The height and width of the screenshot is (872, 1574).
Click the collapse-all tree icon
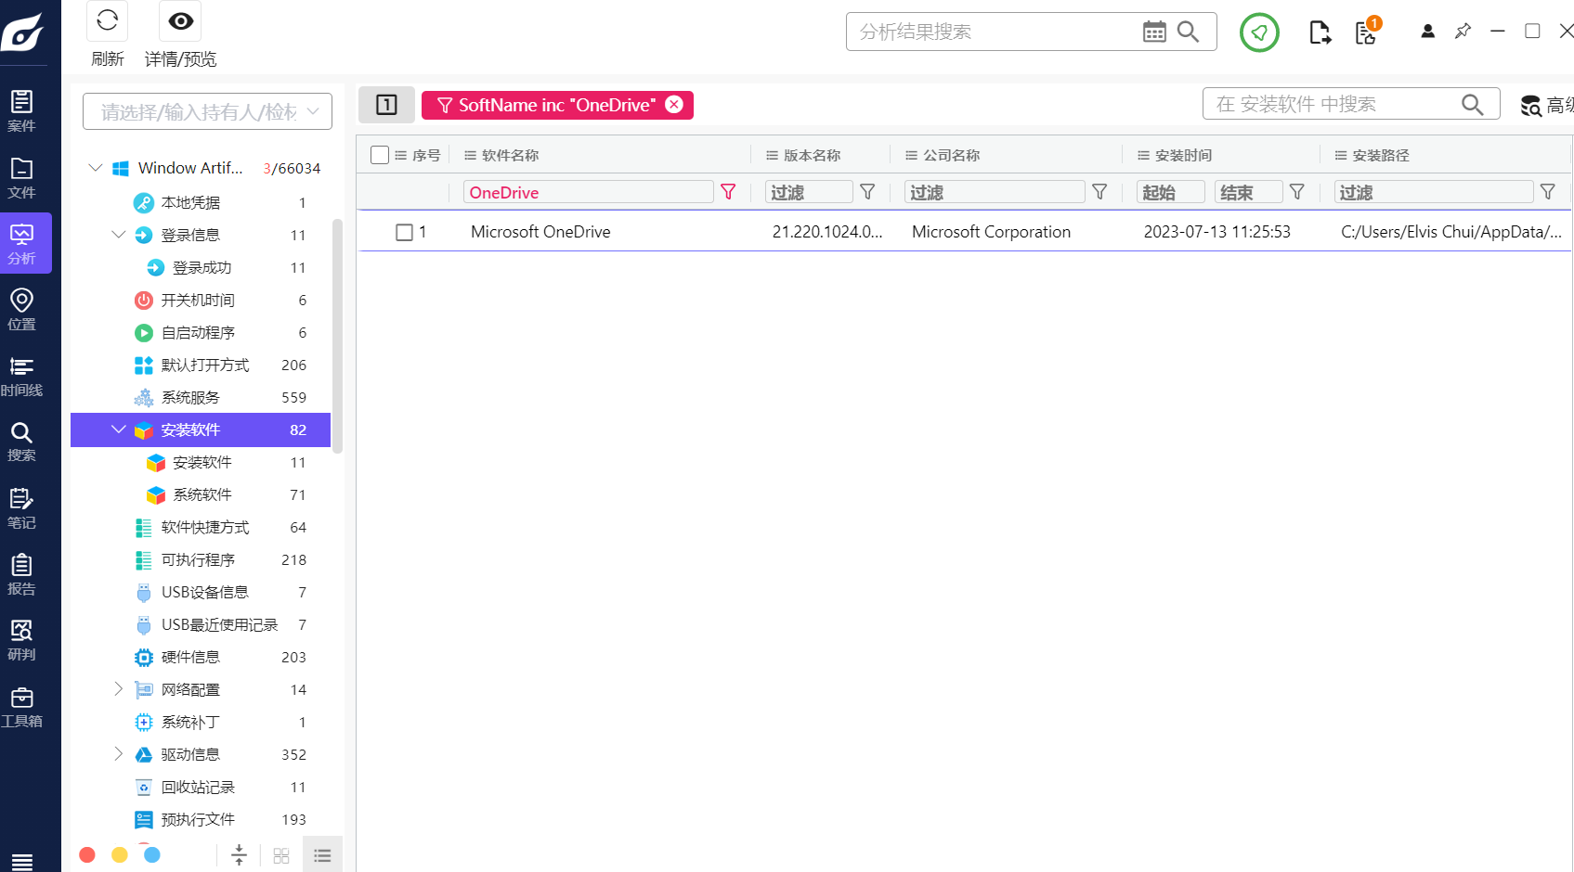(x=239, y=855)
